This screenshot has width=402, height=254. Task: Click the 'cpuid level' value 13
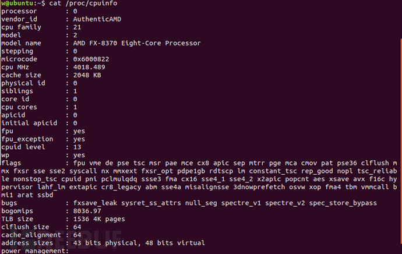(77, 147)
